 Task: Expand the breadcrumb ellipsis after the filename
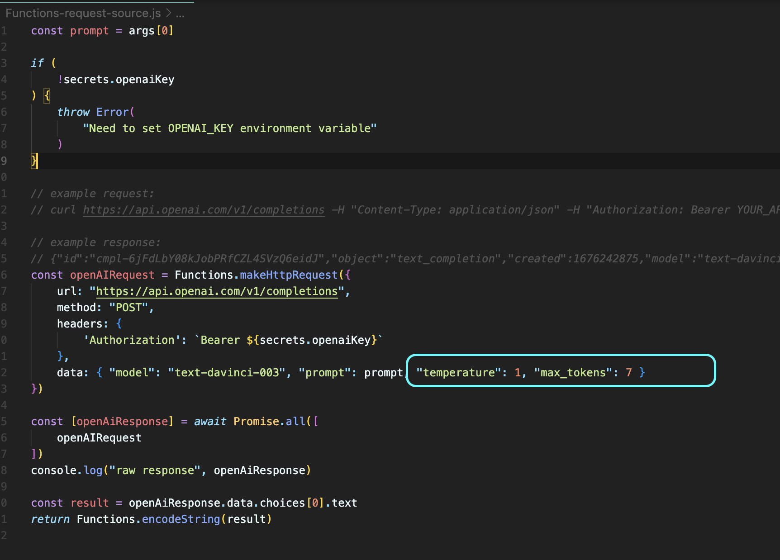[x=181, y=13]
